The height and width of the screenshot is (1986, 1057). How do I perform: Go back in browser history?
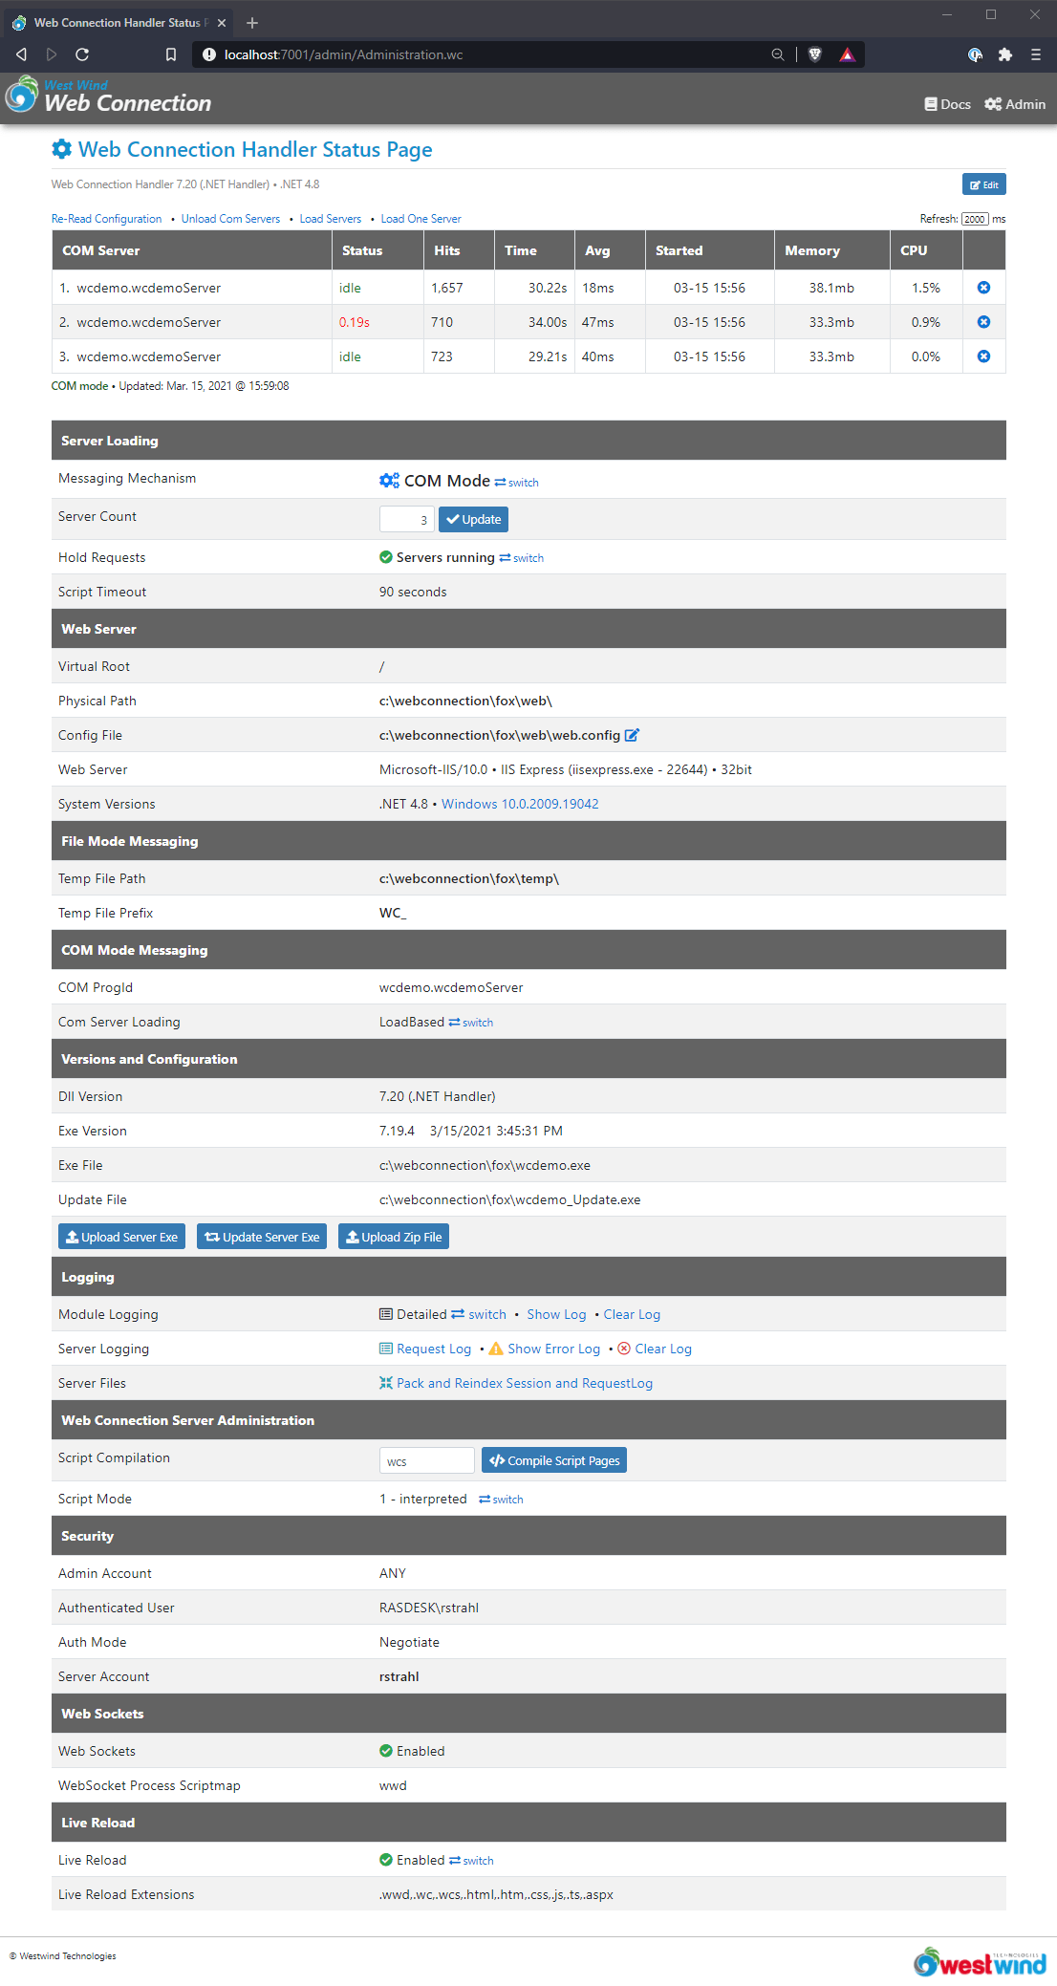point(21,54)
